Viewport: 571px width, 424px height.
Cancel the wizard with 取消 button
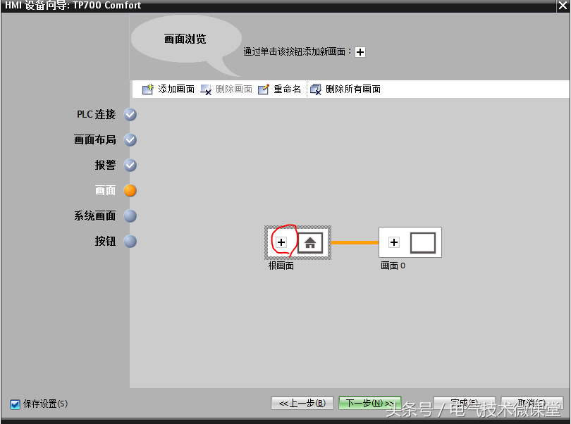[x=532, y=404]
